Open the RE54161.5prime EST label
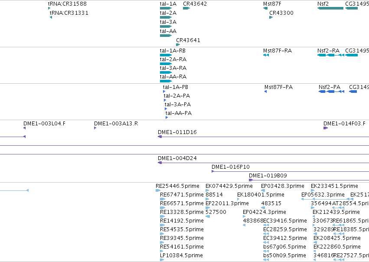This screenshot has height=262, width=369. click(182, 247)
